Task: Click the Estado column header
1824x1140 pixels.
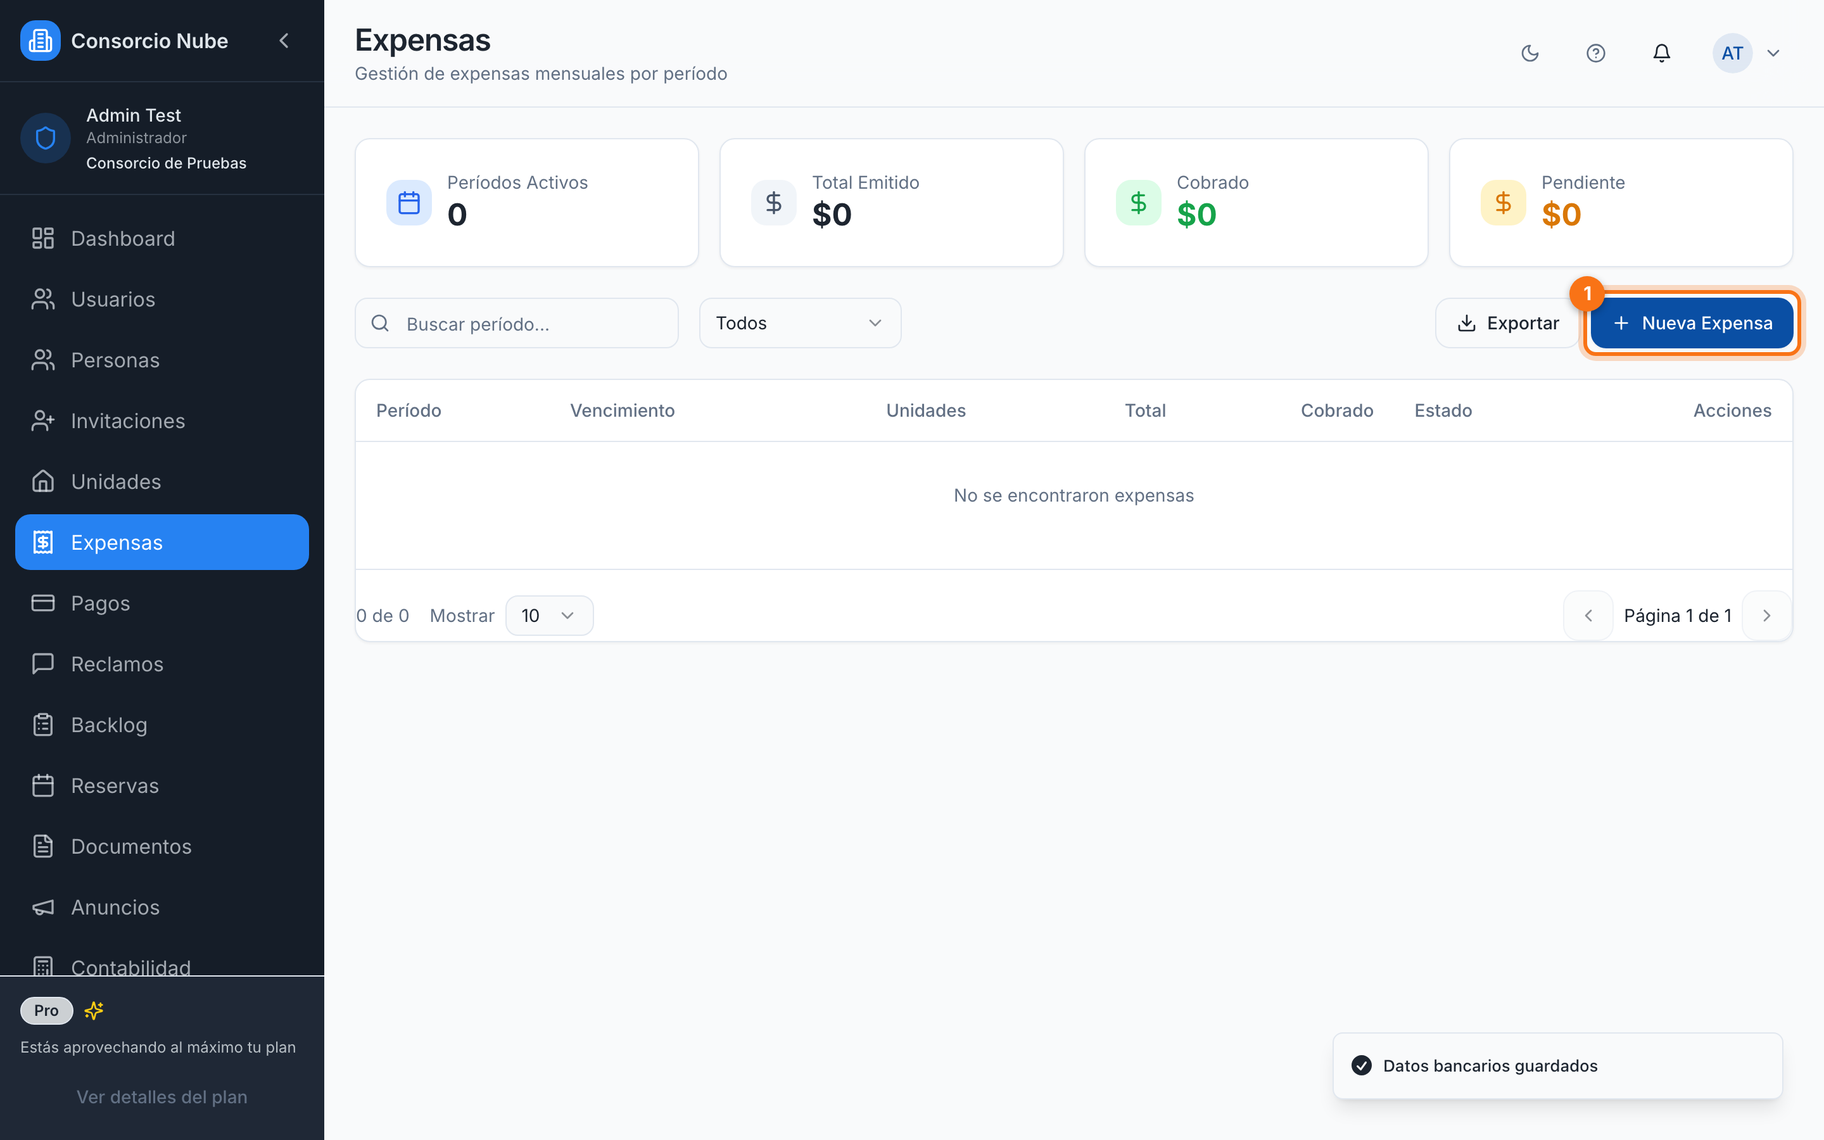Action: click(1443, 411)
